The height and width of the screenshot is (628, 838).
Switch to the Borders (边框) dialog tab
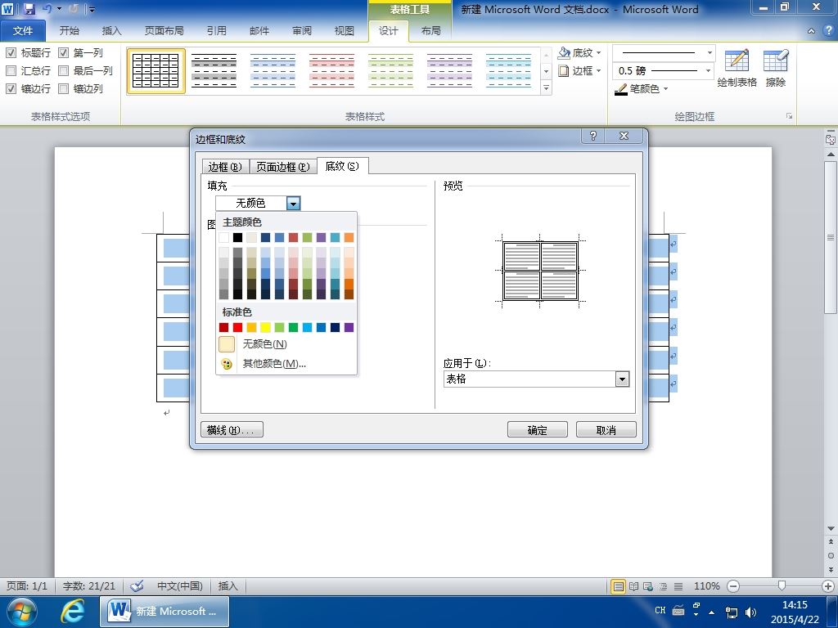[225, 167]
